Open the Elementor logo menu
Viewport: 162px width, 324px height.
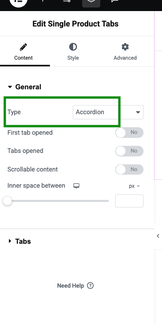18,2
